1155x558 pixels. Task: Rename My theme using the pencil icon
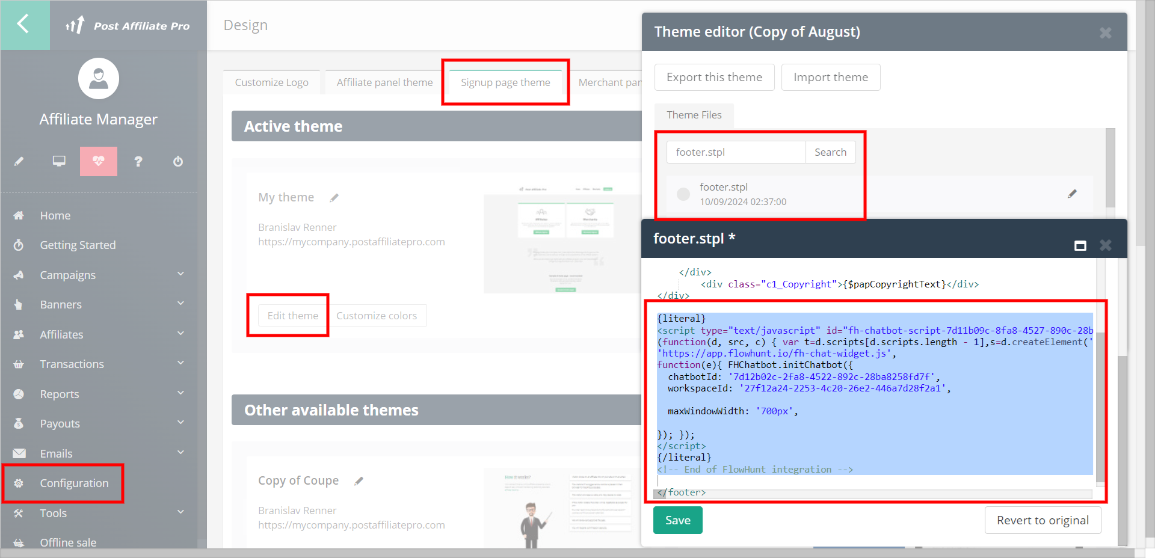pos(334,198)
